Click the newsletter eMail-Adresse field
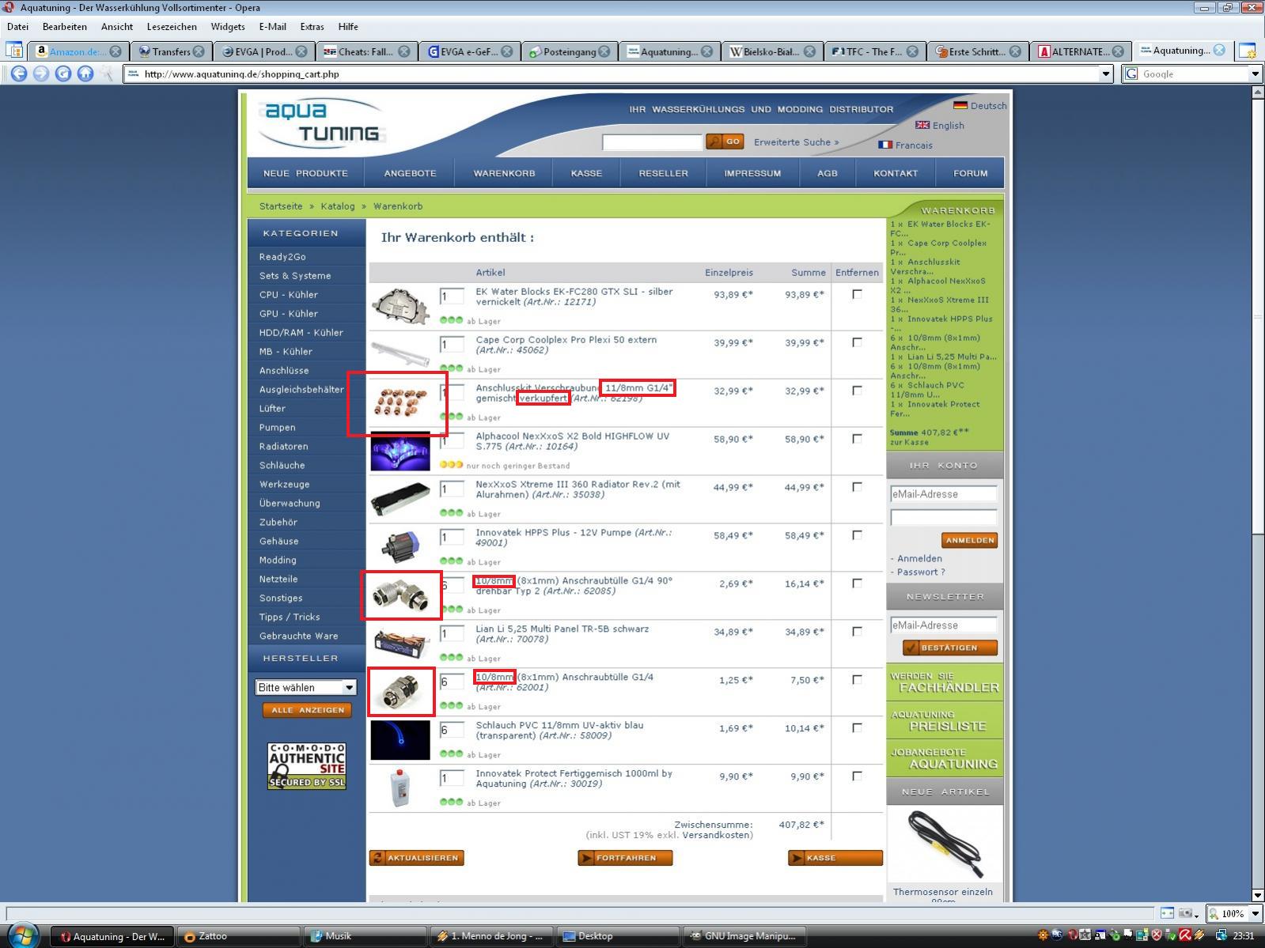This screenshot has height=948, width=1265. click(944, 625)
